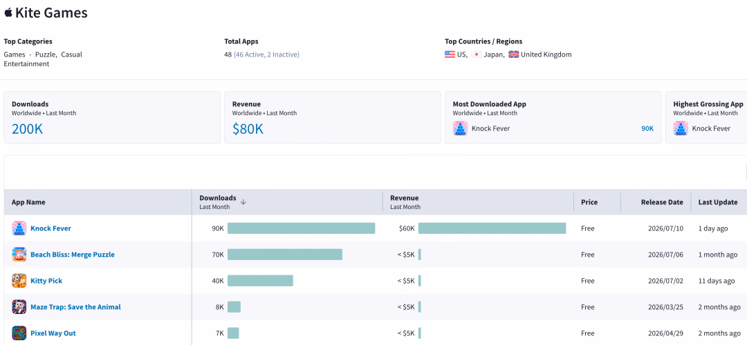
Task: Click Knock Fever name in Highest Grossing App card
Action: click(x=711, y=128)
